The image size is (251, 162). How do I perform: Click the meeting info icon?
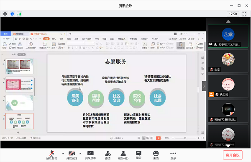5,14
